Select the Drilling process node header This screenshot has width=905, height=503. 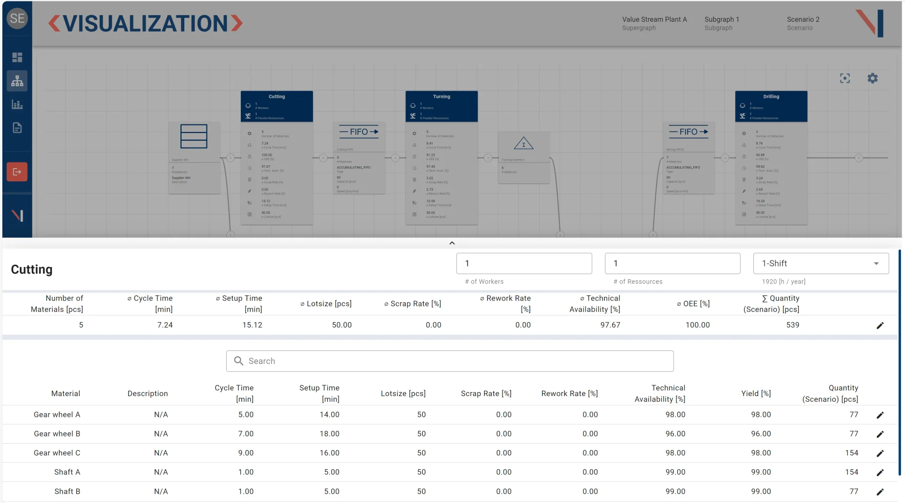click(x=771, y=97)
